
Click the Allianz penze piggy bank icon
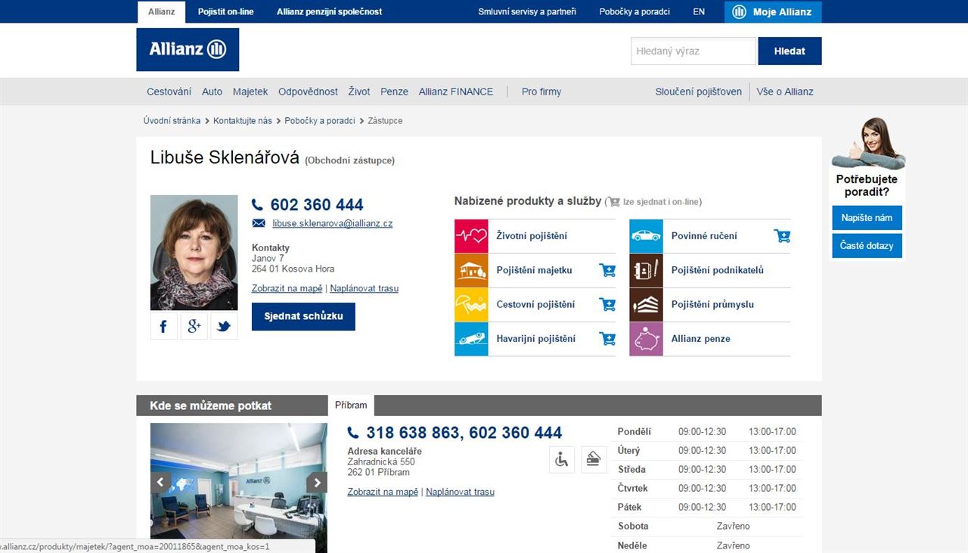click(x=646, y=339)
